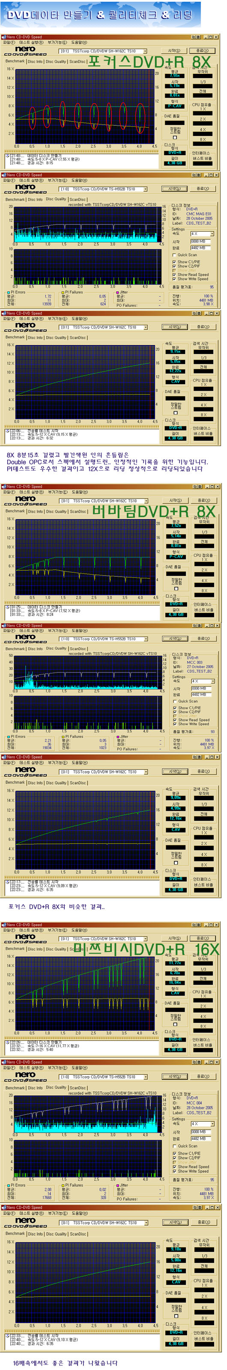
Task: Toggle Show C2/PIF in CMC MAG E01 window
Action: [174, 266]
